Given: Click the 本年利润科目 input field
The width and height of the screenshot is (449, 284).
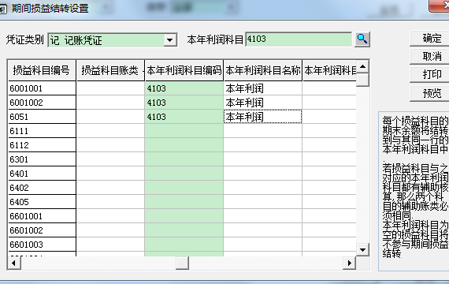Looking at the screenshot, I should 299,39.
